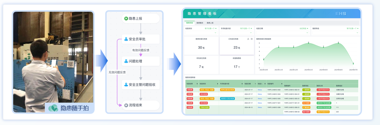The height and width of the screenshot is (125, 380).
Task: Click the 隐患排查任务数趋势 chart title
Action: [263, 39]
